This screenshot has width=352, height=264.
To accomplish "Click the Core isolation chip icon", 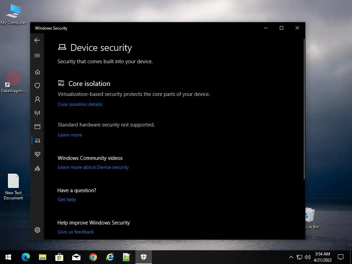I will pyautogui.click(x=61, y=83).
